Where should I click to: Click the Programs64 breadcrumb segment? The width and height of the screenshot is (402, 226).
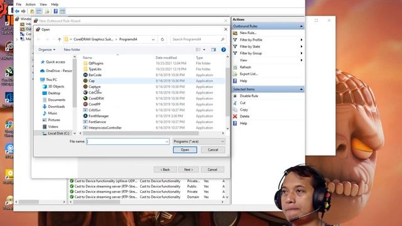128,40
